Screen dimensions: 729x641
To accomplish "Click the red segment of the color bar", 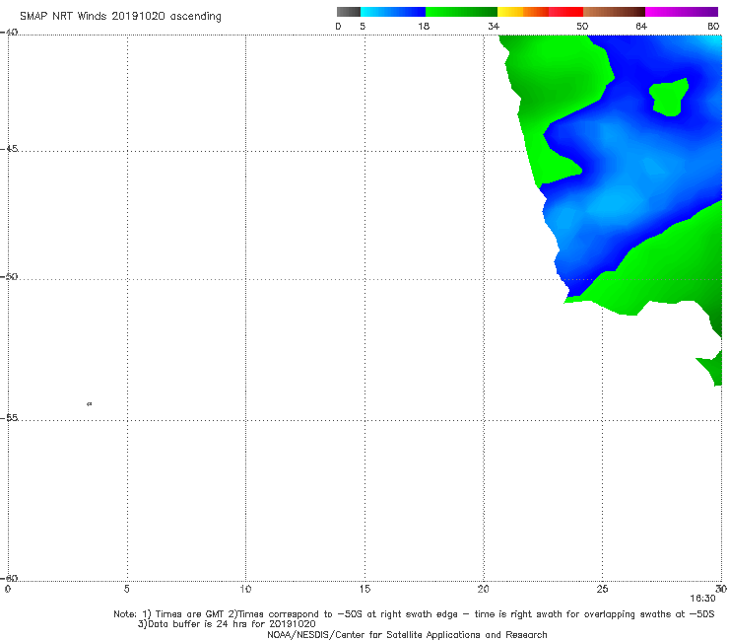I will (565, 12).
